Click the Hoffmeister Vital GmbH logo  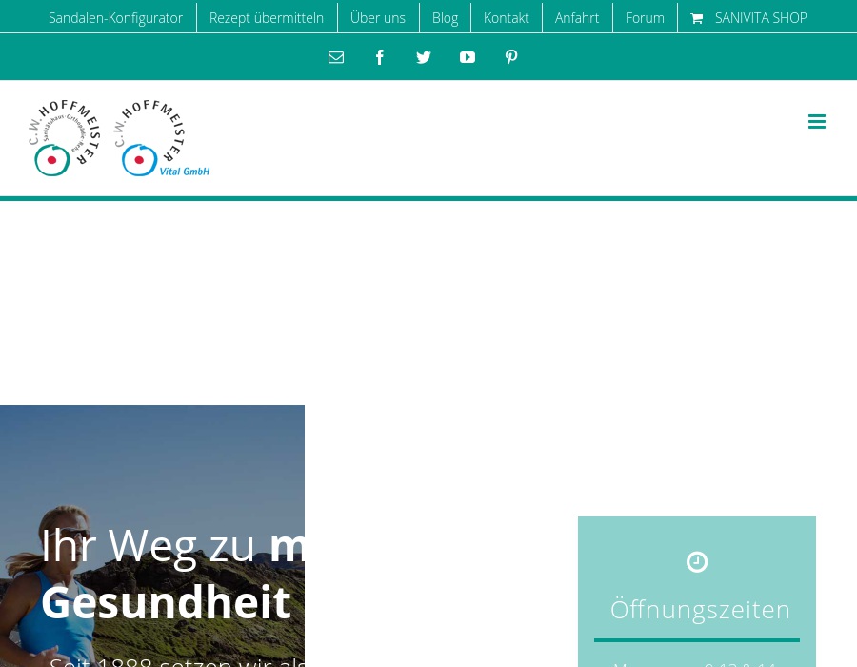pos(160,138)
